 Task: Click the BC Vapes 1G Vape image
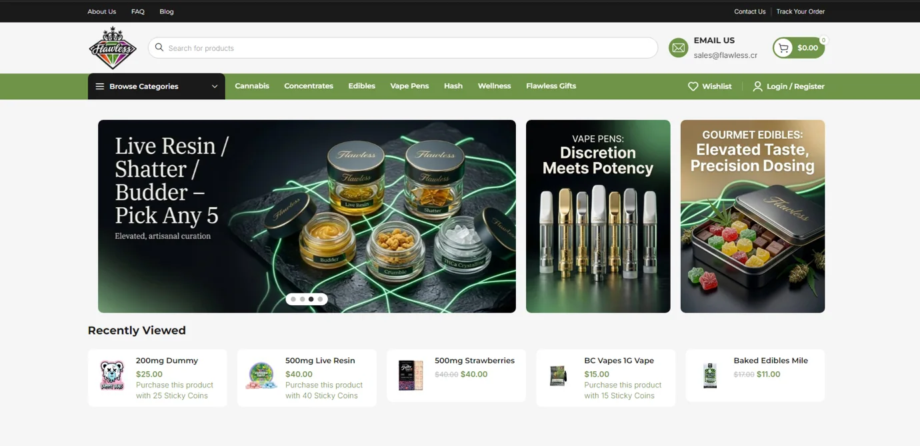(558, 375)
